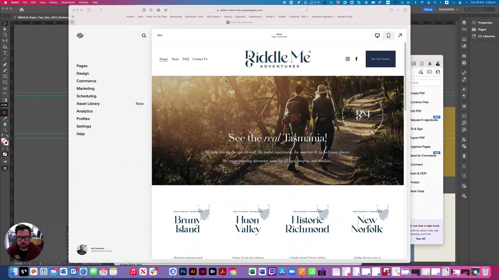Switch to mobile preview icon
Viewport: 499px width, 280px height.
coord(388,35)
